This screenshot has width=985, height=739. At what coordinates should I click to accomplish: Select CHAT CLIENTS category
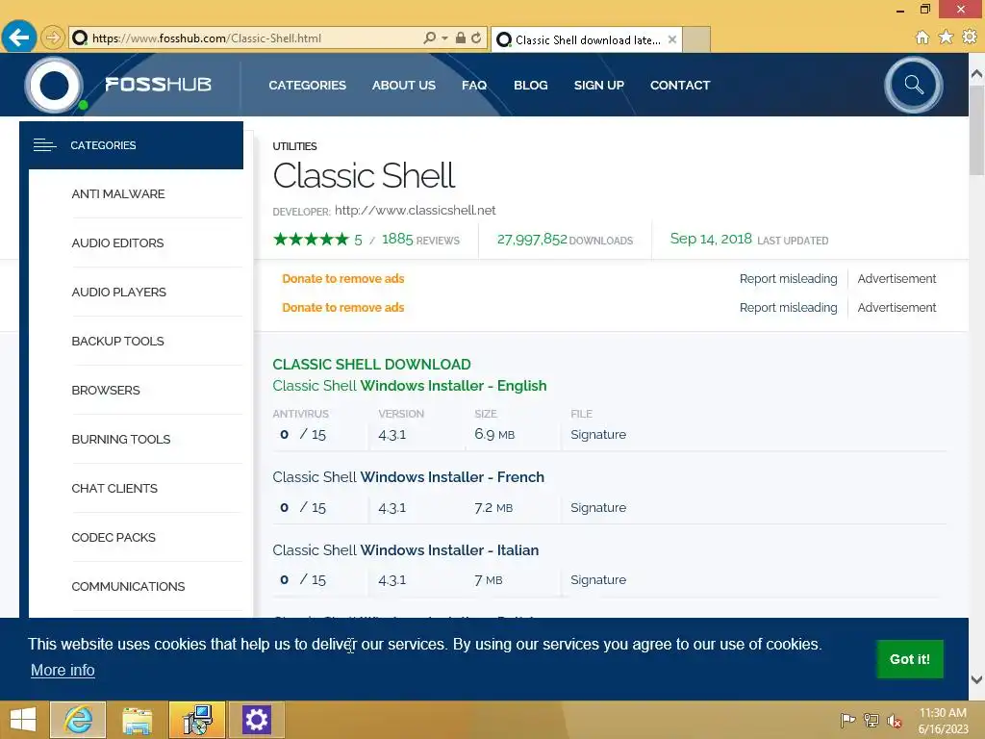[x=114, y=488]
